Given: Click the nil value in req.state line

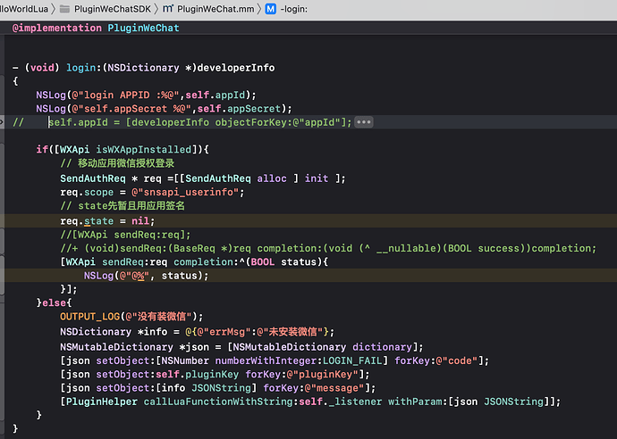Looking at the screenshot, I should click(x=140, y=221).
